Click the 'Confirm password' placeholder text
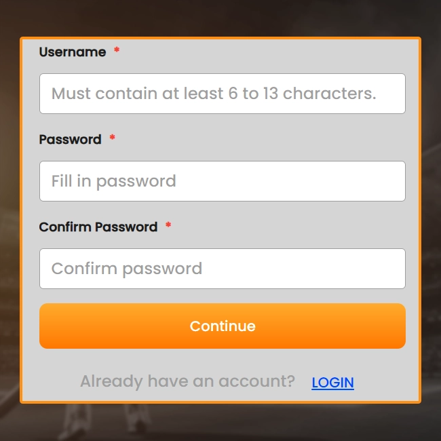This screenshot has width=441, height=441. (x=127, y=269)
